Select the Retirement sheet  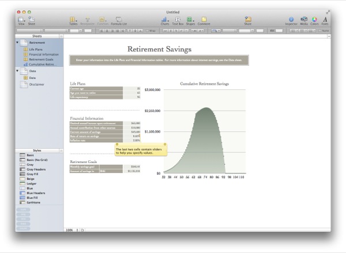point(37,43)
